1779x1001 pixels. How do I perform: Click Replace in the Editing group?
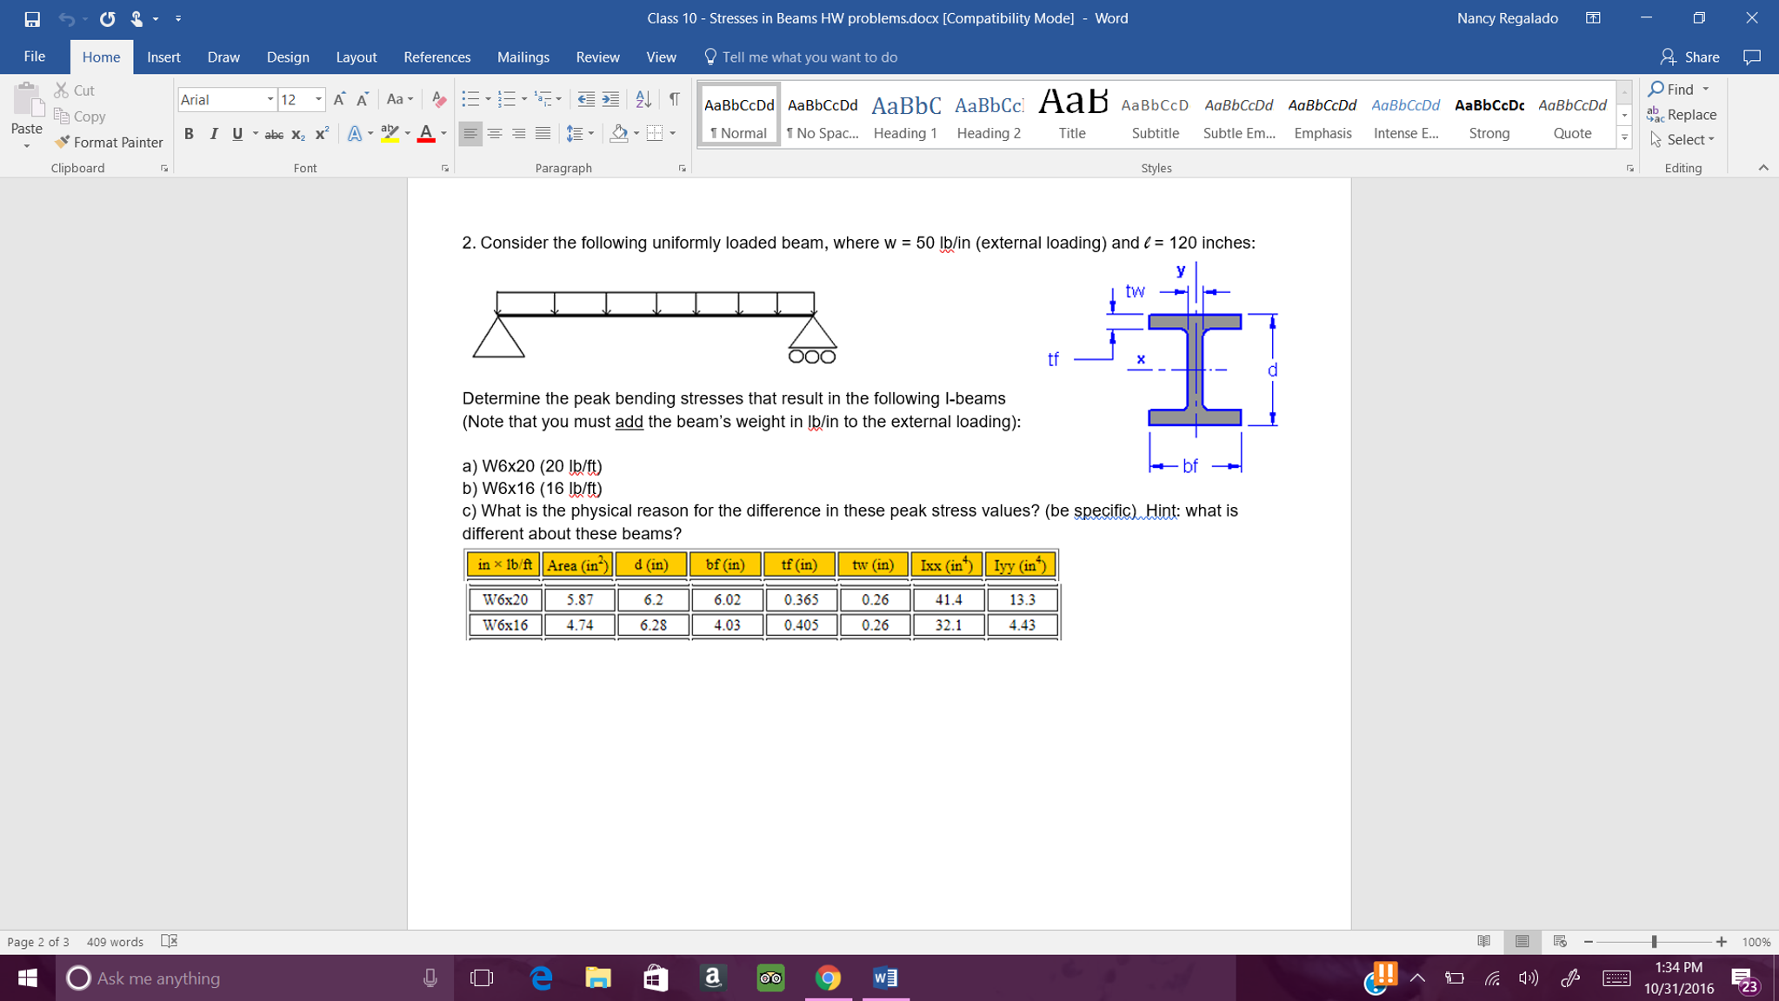point(1684,114)
